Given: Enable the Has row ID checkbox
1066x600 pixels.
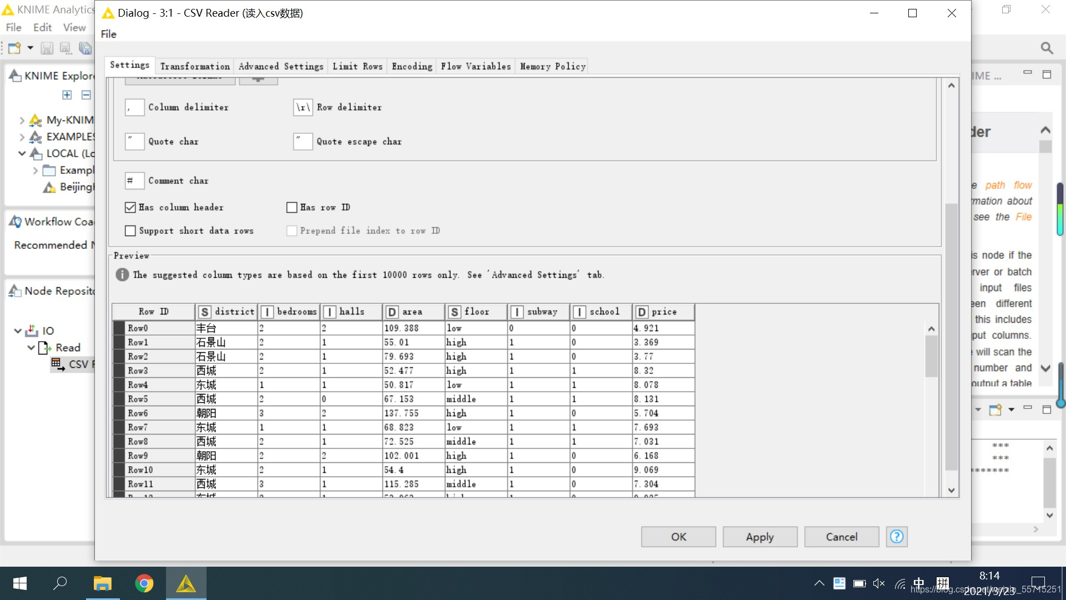Looking at the screenshot, I should 291,207.
